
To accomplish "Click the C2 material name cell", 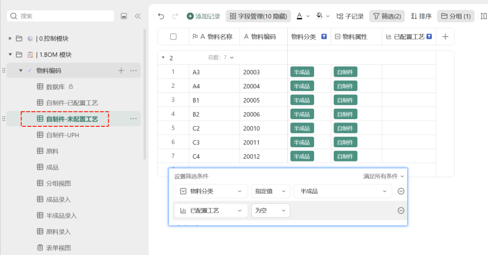I will (x=214, y=128).
